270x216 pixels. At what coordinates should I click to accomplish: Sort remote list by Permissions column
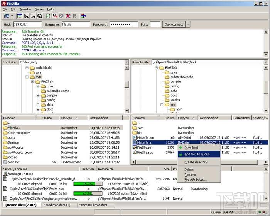pyautogui.click(x=241, y=118)
